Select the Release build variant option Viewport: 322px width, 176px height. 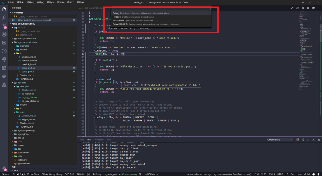coord(117,17)
